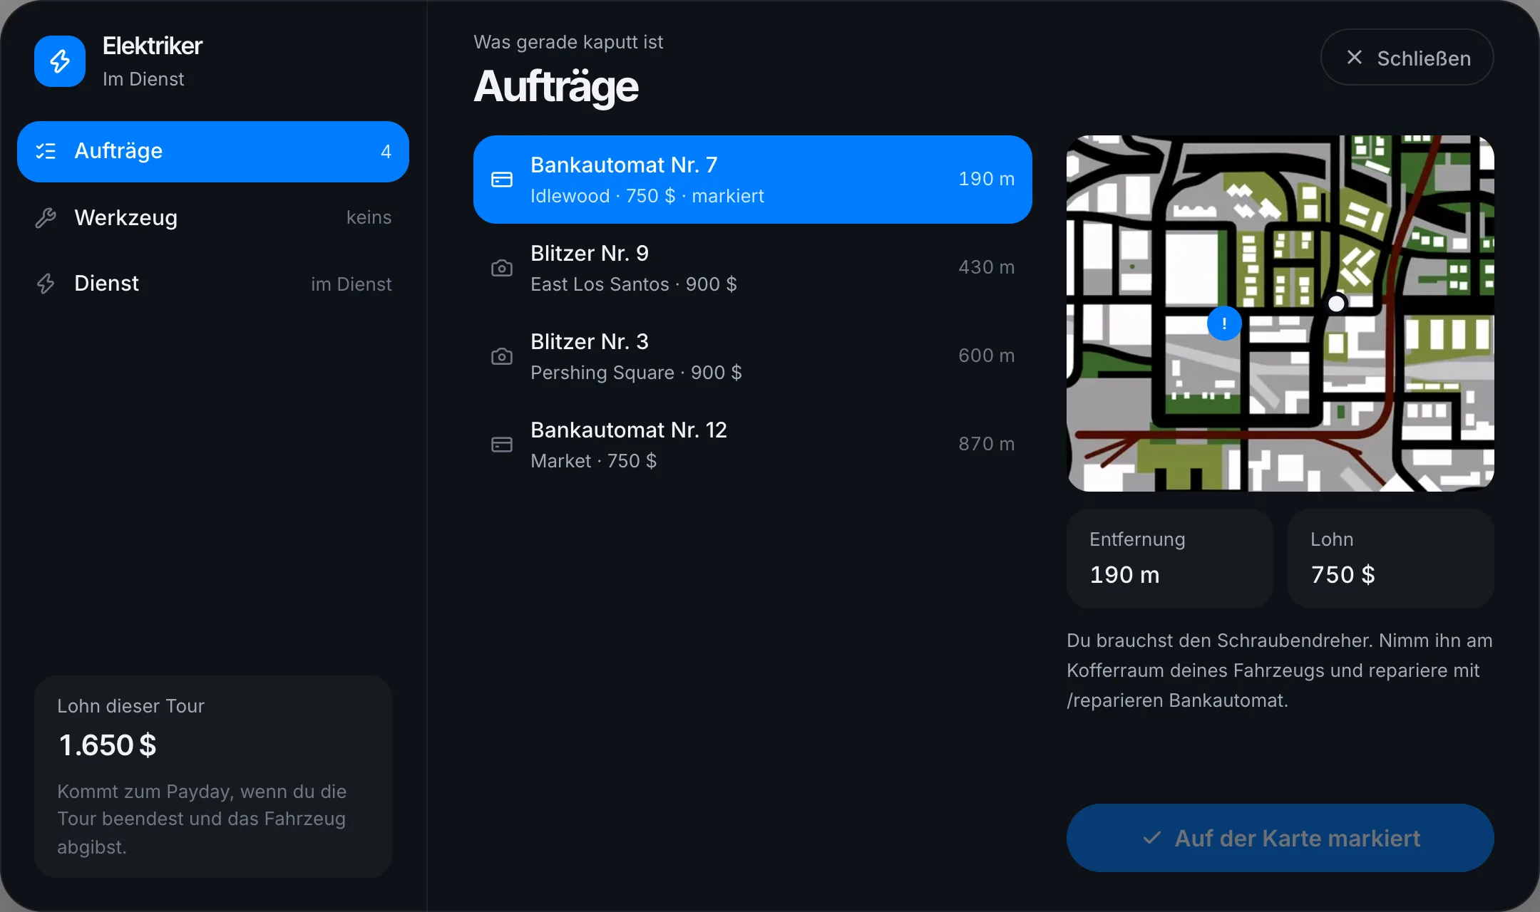The image size is (1540, 912).
Task: Click the 190 m distance in the selected row
Action: 986,179
